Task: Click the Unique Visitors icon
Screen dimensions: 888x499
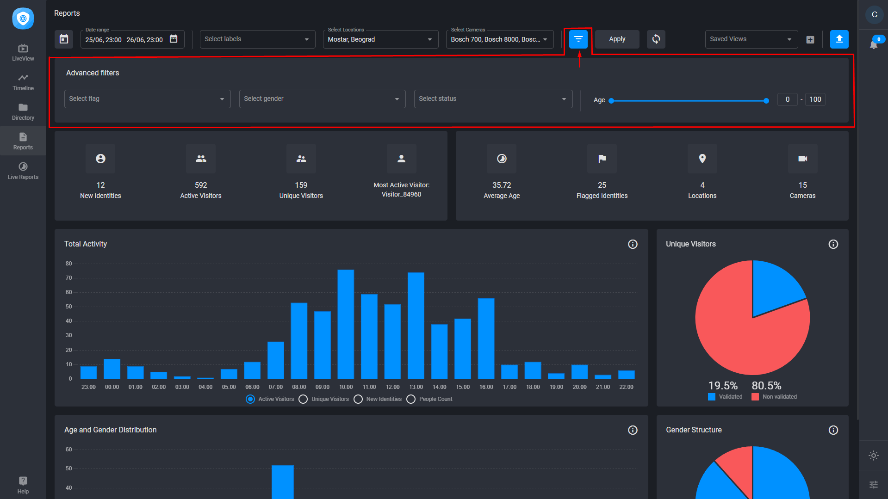Action: (301, 159)
